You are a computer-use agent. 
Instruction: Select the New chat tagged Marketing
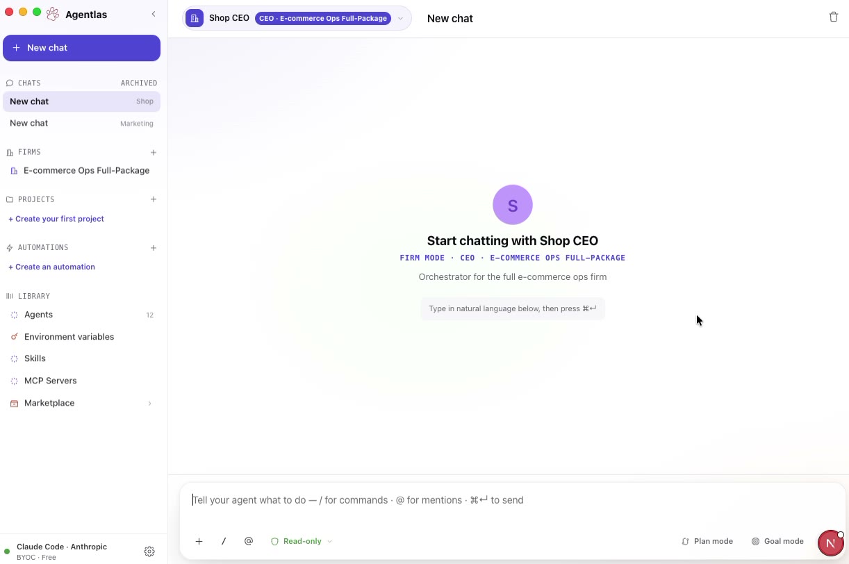pyautogui.click(x=81, y=123)
